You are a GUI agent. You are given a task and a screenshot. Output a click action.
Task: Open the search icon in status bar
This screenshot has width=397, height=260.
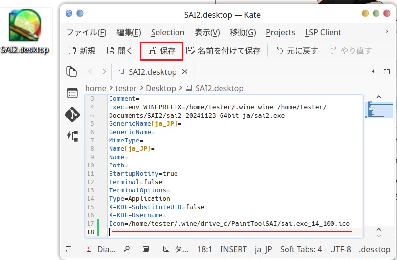click(x=127, y=249)
